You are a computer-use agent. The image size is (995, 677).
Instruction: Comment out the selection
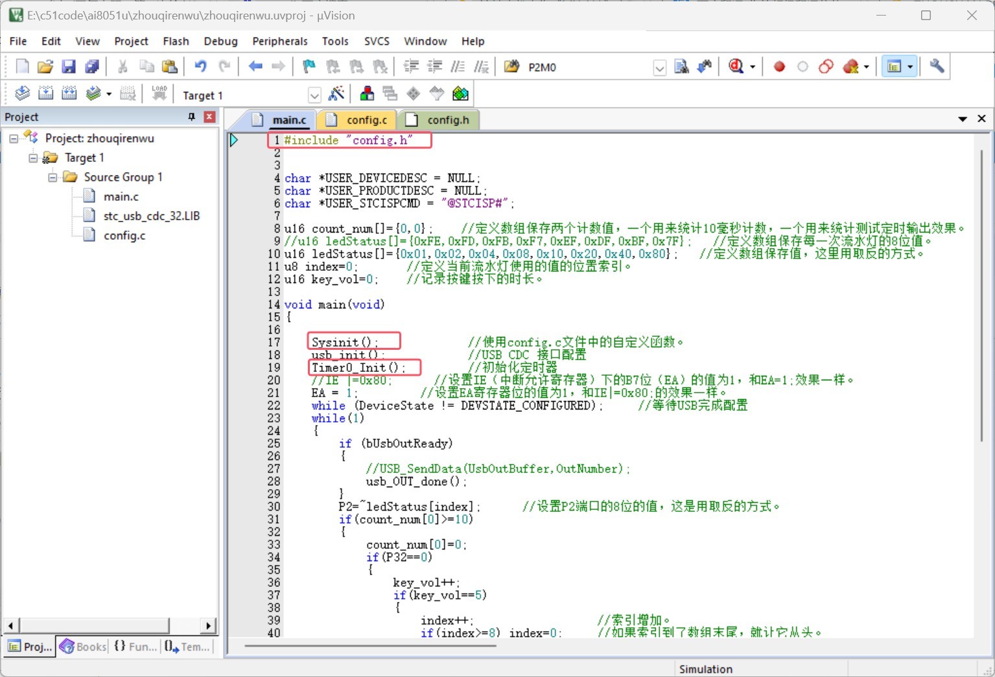(458, 67)
